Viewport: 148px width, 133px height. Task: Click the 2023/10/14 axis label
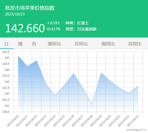(x=50, y=121)
